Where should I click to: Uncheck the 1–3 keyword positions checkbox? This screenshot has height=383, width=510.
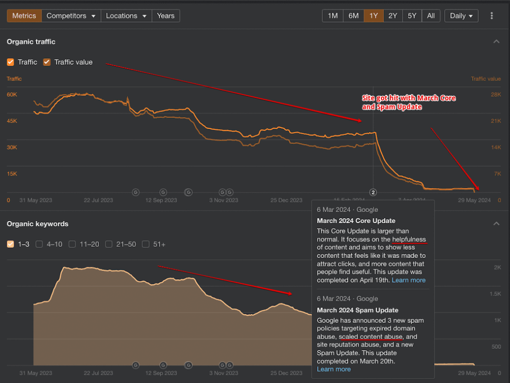point(10,244)
